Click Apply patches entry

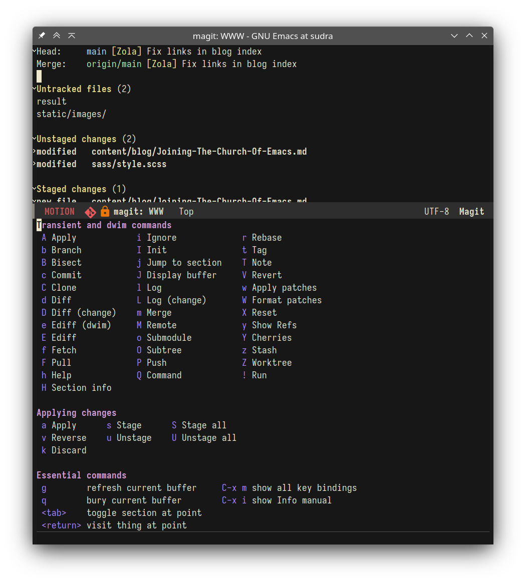tap(284, 288)
